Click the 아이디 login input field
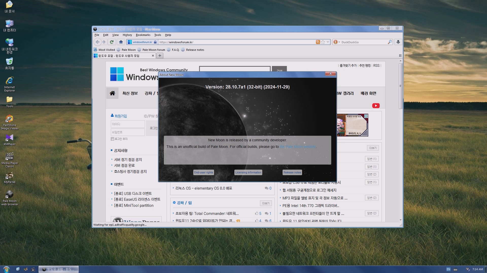 (128, 124)
